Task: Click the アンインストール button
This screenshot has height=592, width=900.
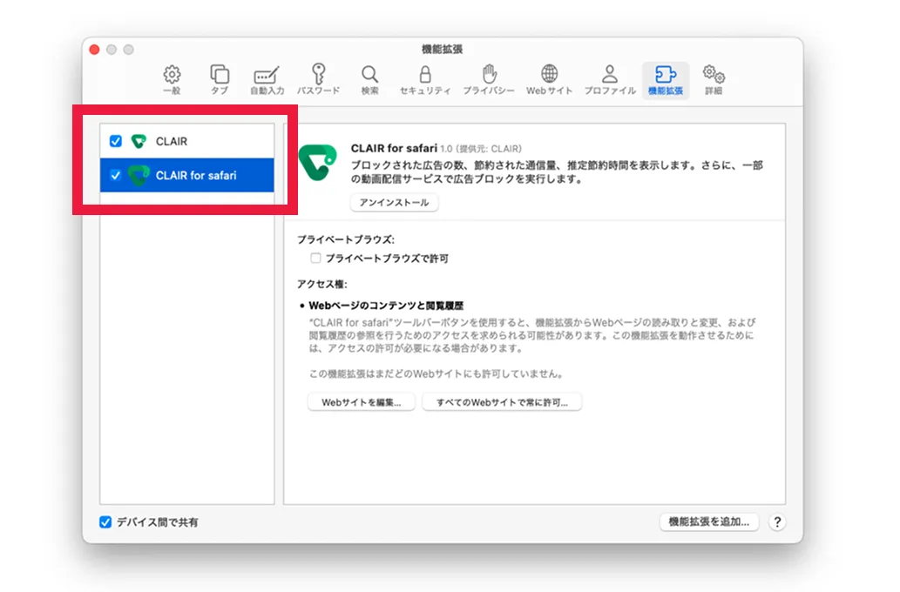Action: (x=395, y=203)
